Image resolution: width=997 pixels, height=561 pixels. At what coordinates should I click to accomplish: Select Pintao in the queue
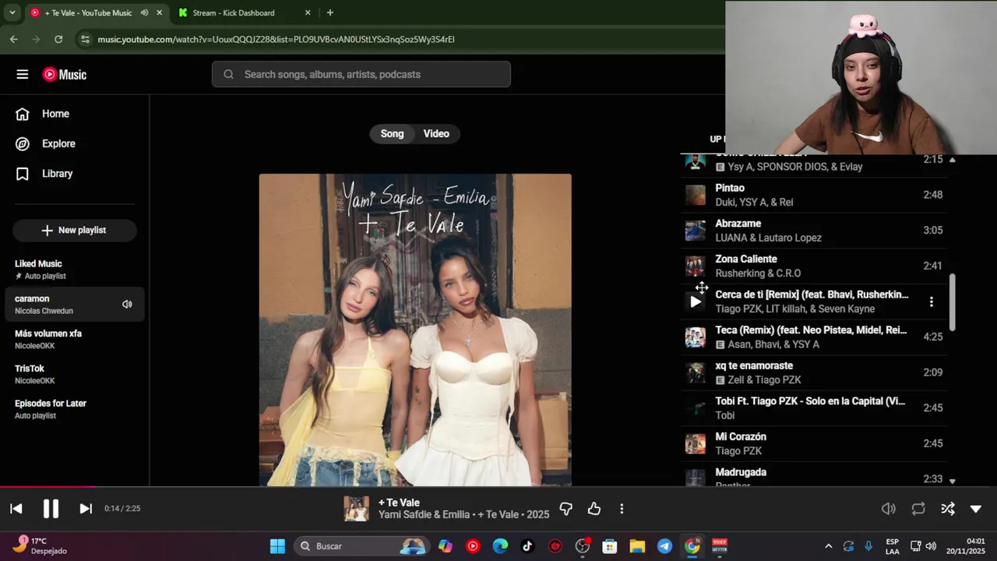814,195
